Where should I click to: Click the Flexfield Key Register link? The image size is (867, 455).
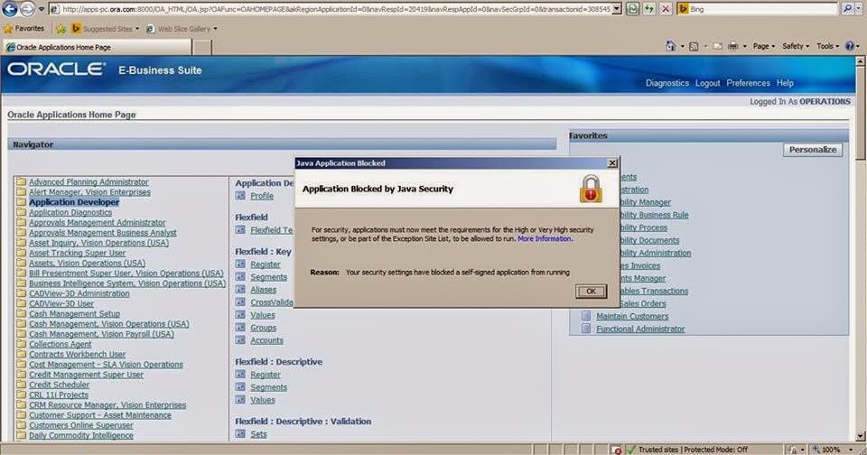[266, 265]
